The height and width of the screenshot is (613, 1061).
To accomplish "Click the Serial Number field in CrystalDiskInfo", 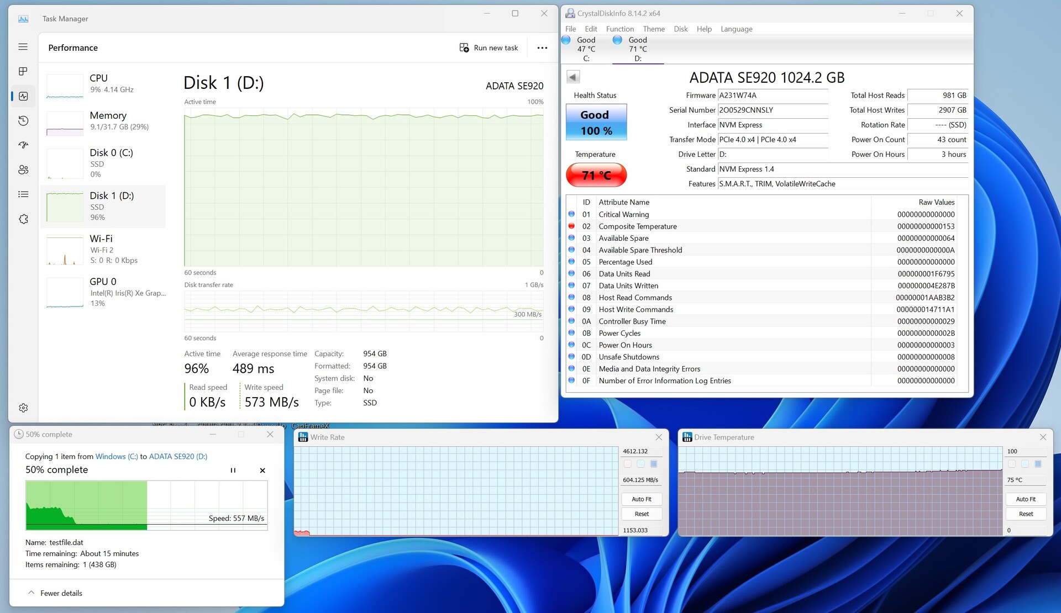I will pyautogui.click(x=773, y=110).
